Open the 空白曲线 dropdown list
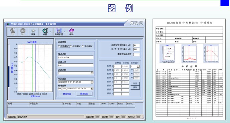Viewport: 230px width, 123px height. 92,82
